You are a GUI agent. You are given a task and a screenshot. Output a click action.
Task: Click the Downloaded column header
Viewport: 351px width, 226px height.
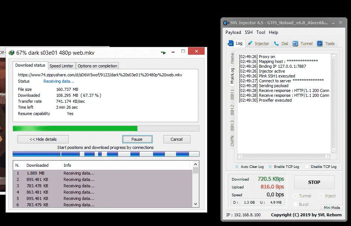pos(43,165)
